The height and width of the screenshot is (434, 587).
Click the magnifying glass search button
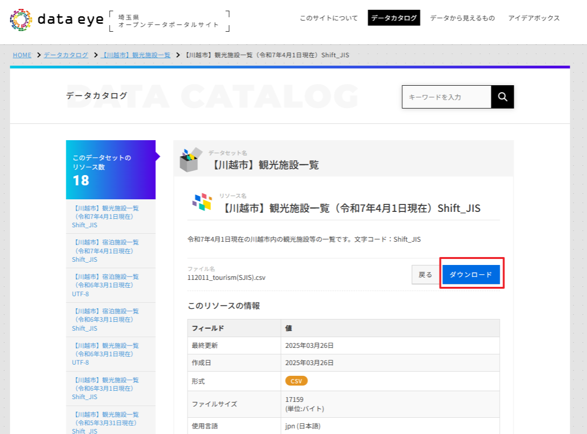502,97
